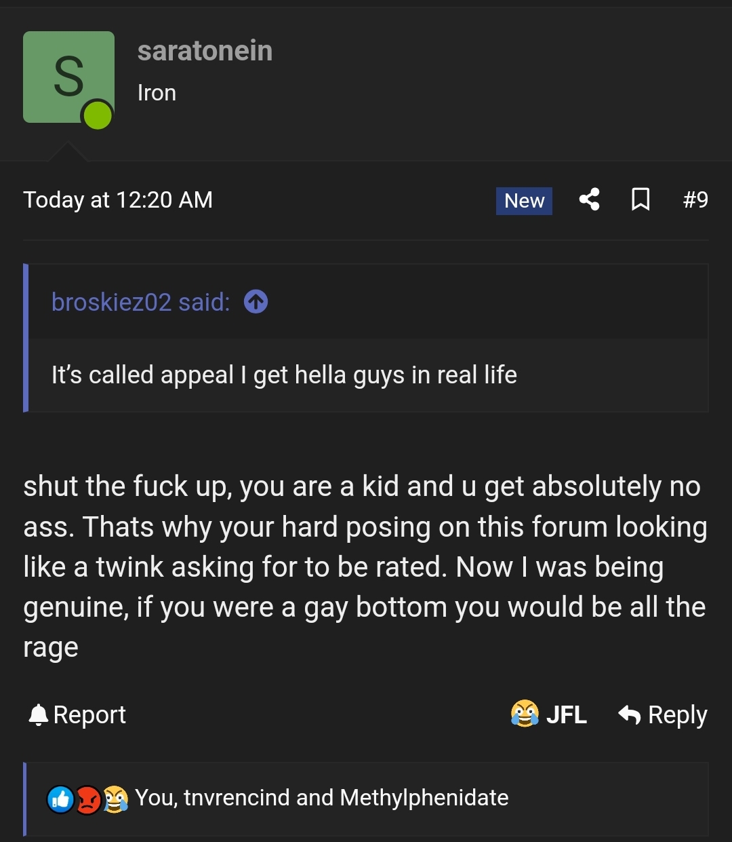The image size is (732, 842).
Task: Click Report on this post
Action: pos(89,714)
